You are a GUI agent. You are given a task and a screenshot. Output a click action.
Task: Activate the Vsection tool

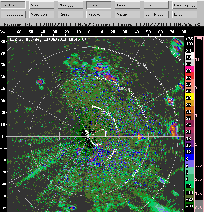(42, 14)
